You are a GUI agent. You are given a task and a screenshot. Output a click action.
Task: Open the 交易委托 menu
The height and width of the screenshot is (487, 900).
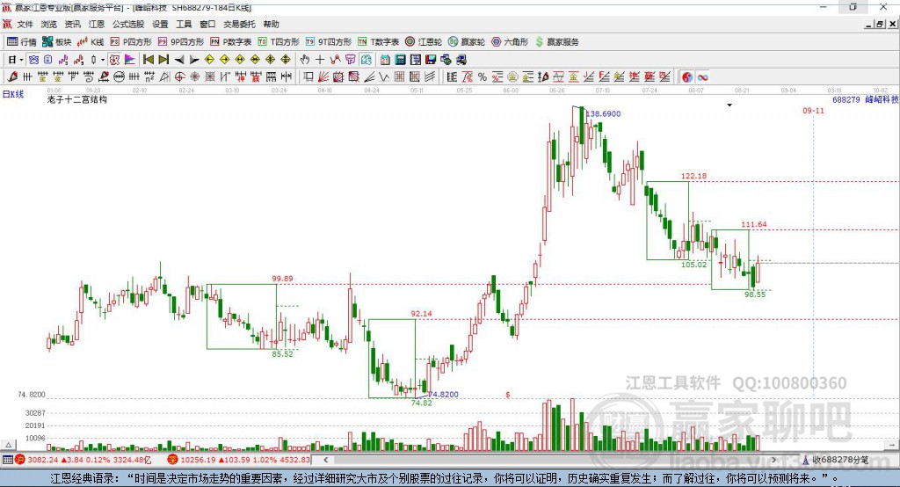pyautogui.click(x=239, y=24)
